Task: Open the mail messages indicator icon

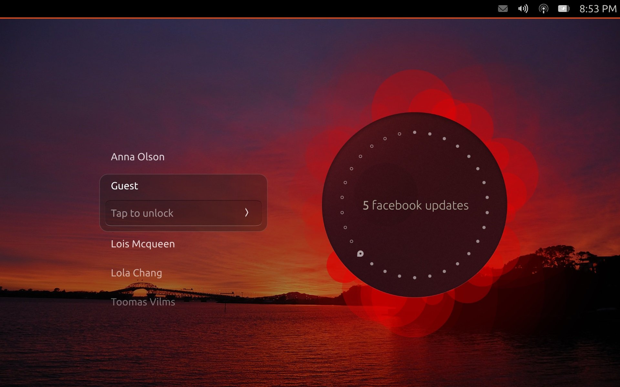Action: pyautogui.click(x=503, y=9)
